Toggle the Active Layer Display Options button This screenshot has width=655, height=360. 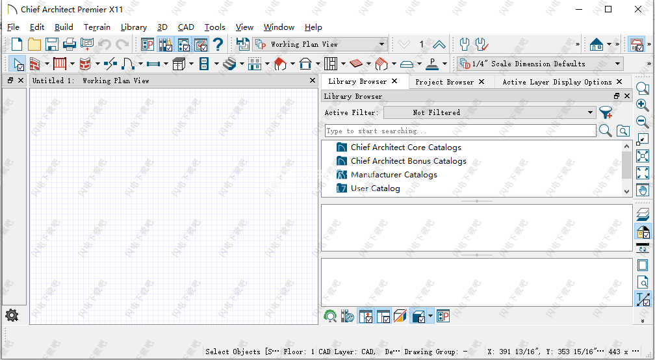(201, 44)
